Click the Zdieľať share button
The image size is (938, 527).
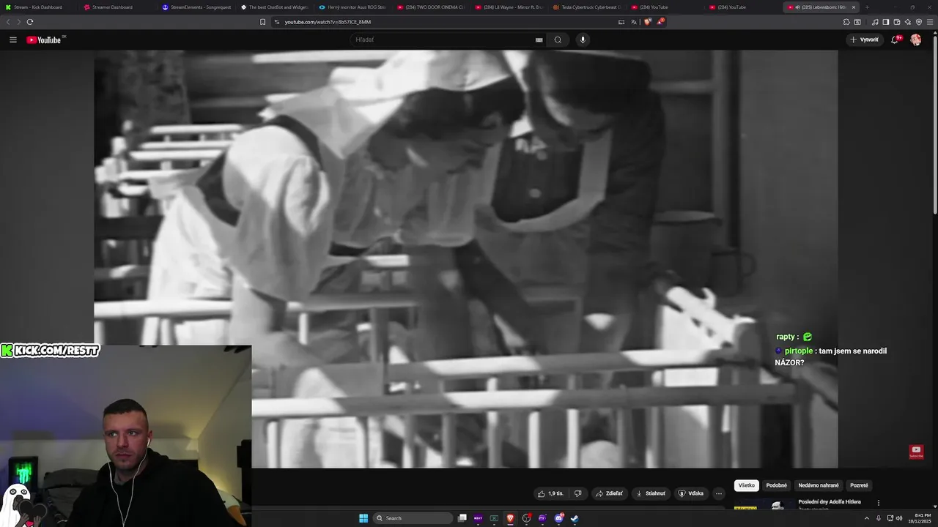coord(609,493)
